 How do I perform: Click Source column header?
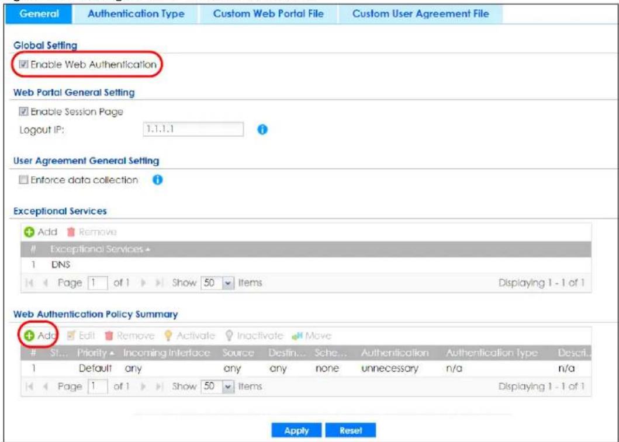click(x=238, y=353)
